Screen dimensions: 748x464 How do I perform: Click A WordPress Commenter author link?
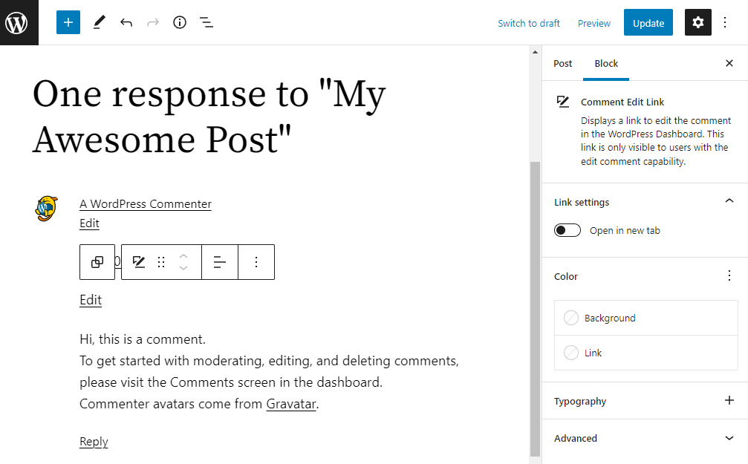pos(146,204)
